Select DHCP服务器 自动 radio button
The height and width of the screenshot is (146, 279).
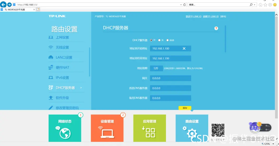coord(168,40)
